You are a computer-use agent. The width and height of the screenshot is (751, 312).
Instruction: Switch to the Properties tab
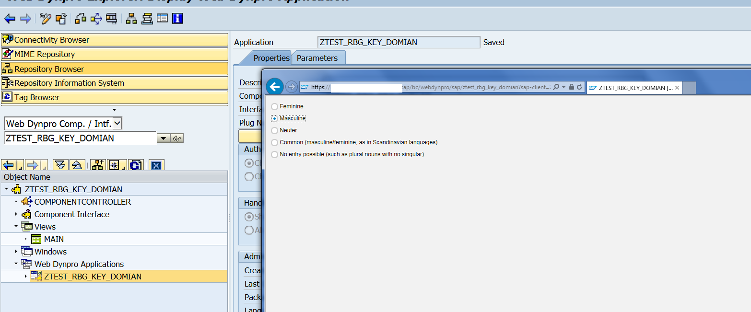[271, 58]
